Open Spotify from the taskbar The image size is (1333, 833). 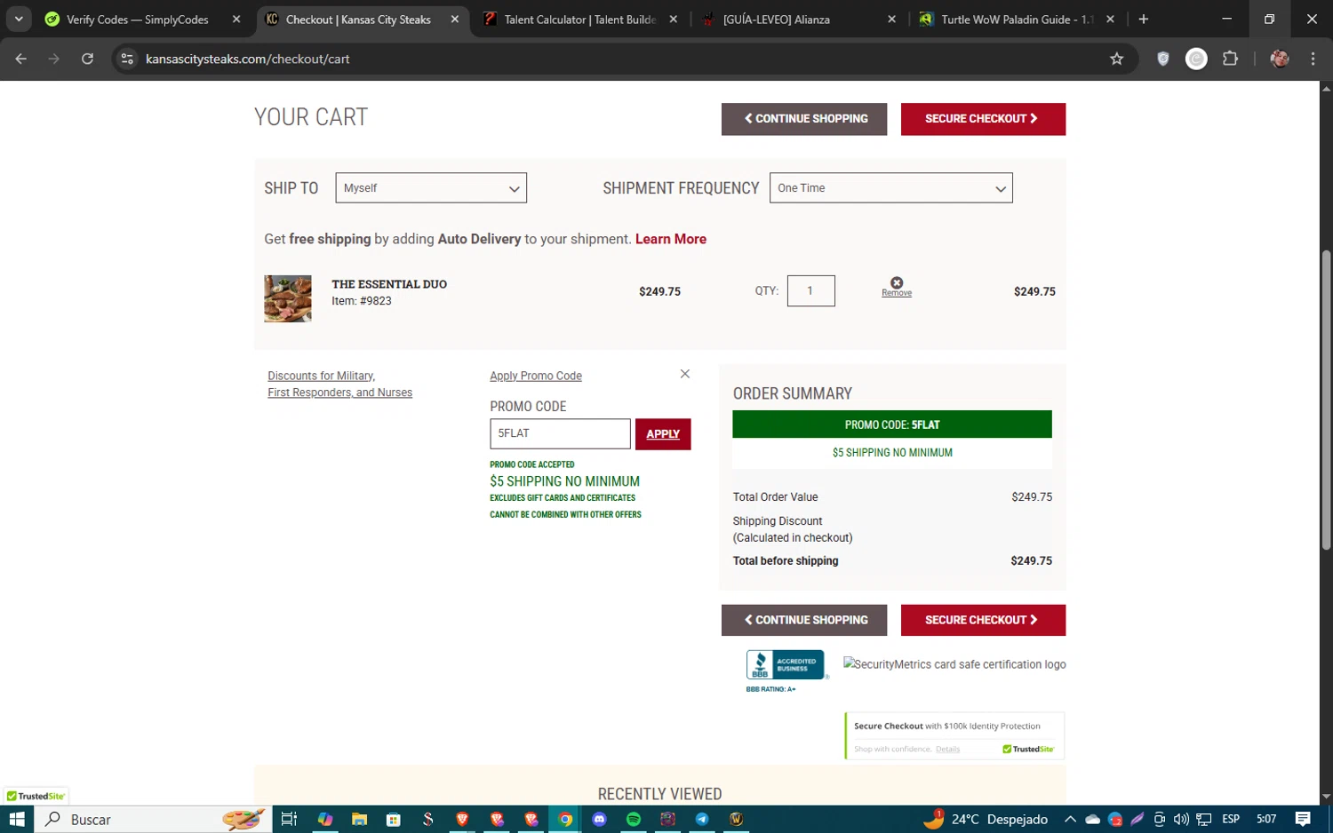(x=634, y=819)
